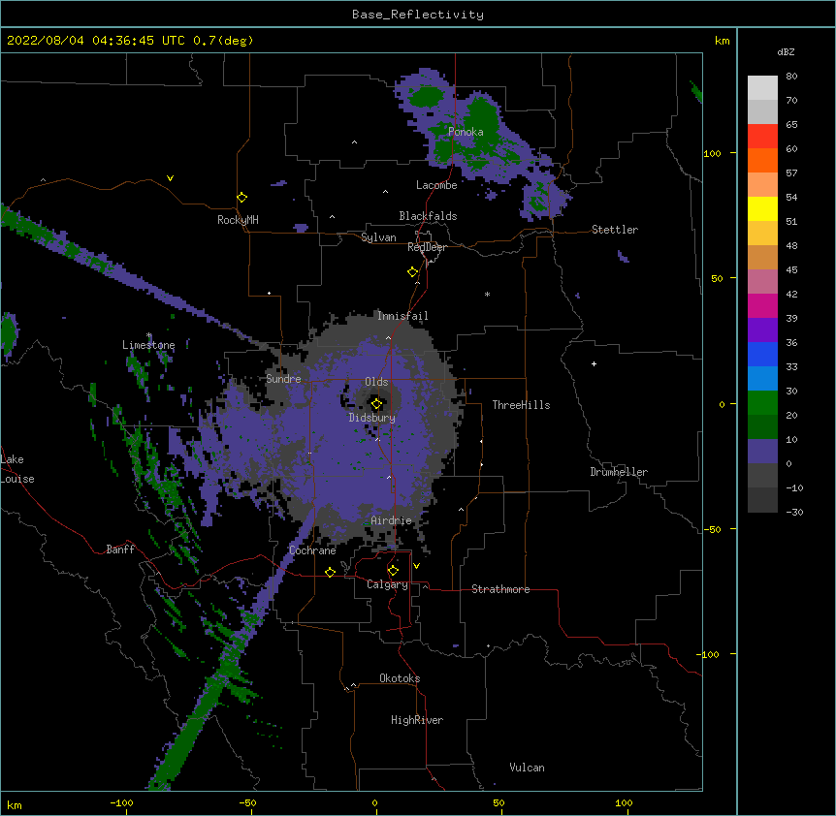
Task: Click the Okotoks label
Action: pos(400,678)
